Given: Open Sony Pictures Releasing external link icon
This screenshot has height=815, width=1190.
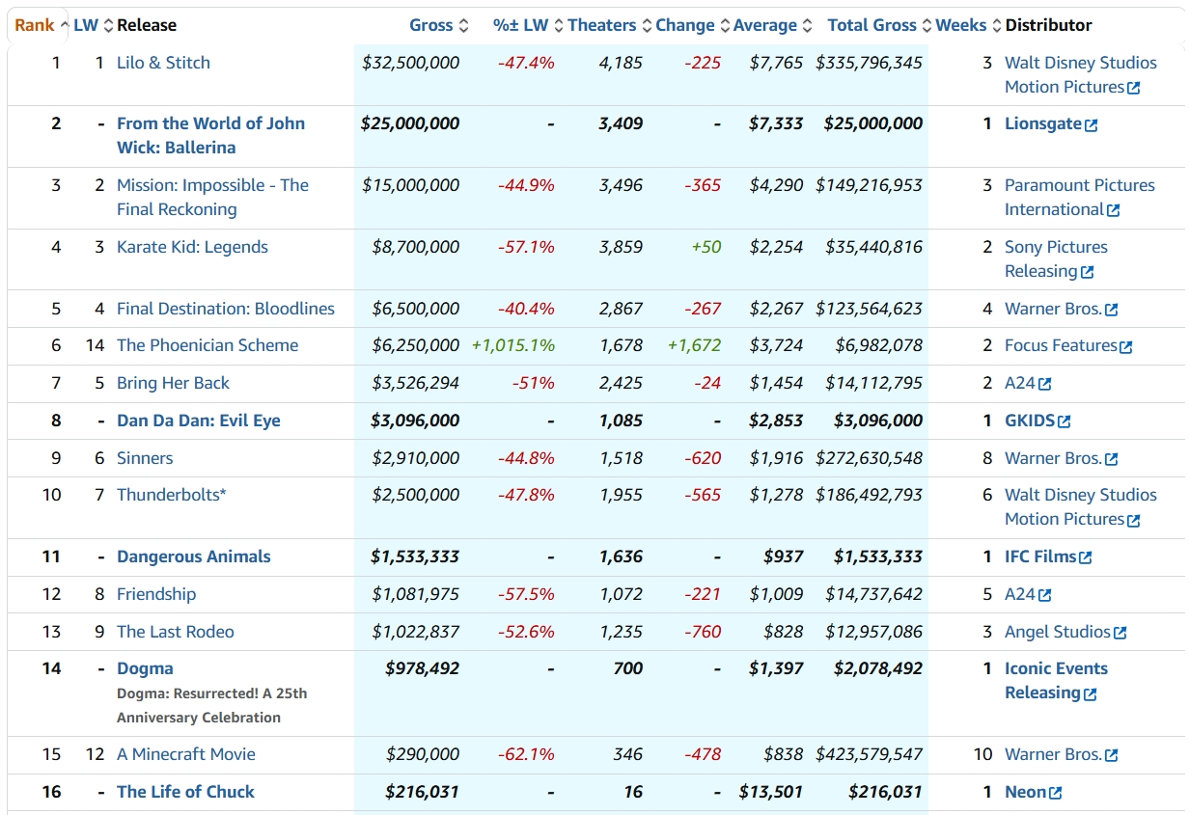Looking at the screenshot, I should 1088,272.
